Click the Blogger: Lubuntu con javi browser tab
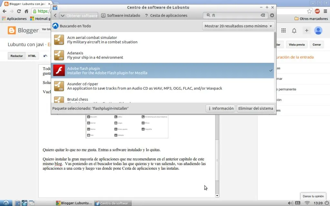Image resolution: width=330 pixels, height=206 pixels. coord(27,4)
